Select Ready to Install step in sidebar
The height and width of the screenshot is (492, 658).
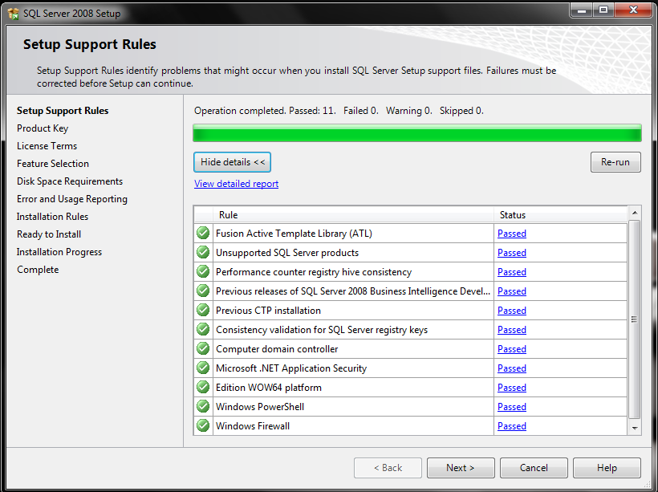click(x=49, y=234)
